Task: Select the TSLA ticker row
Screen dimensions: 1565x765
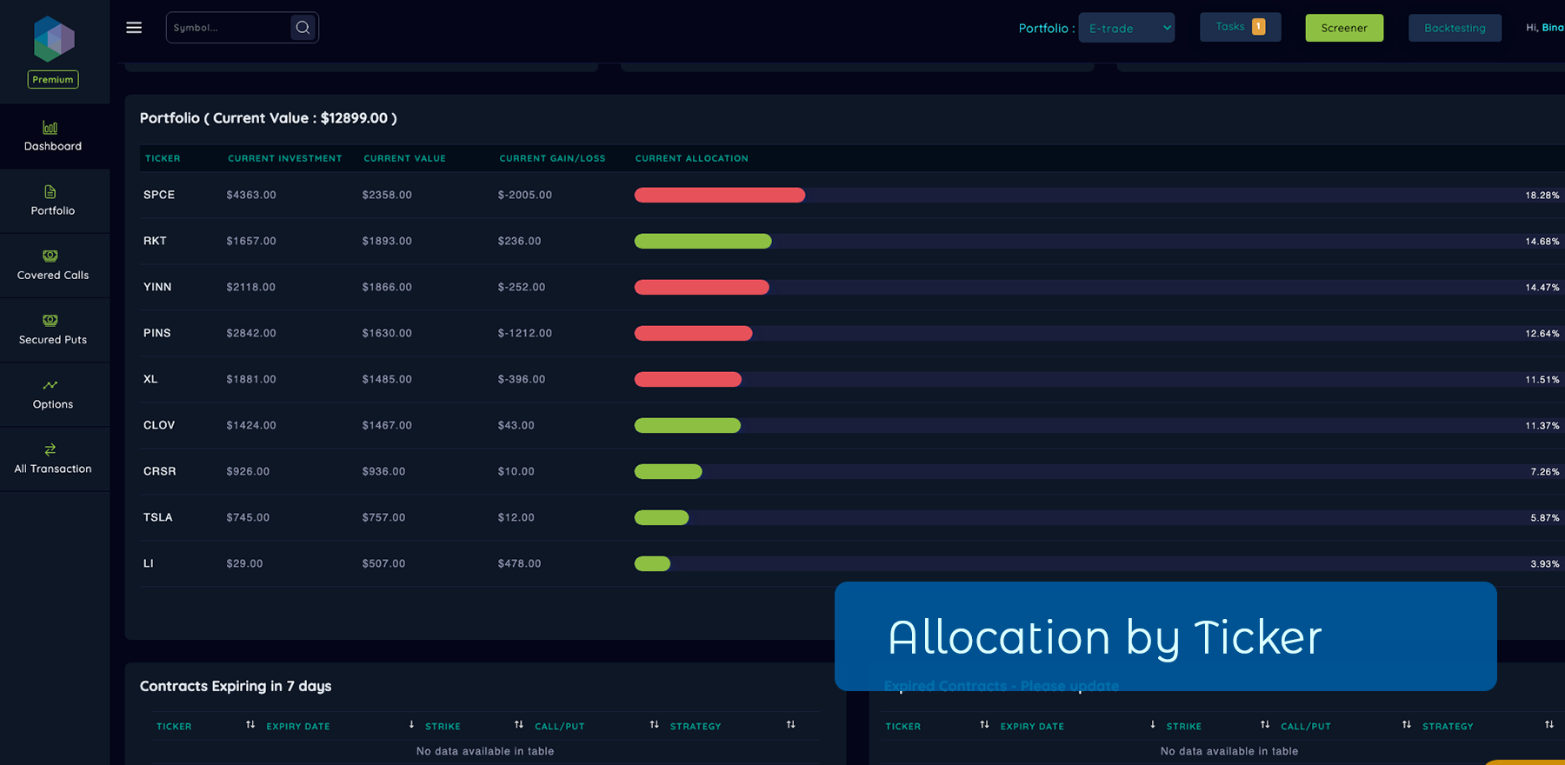Action: pyautogui.click(x=158, y=517)
